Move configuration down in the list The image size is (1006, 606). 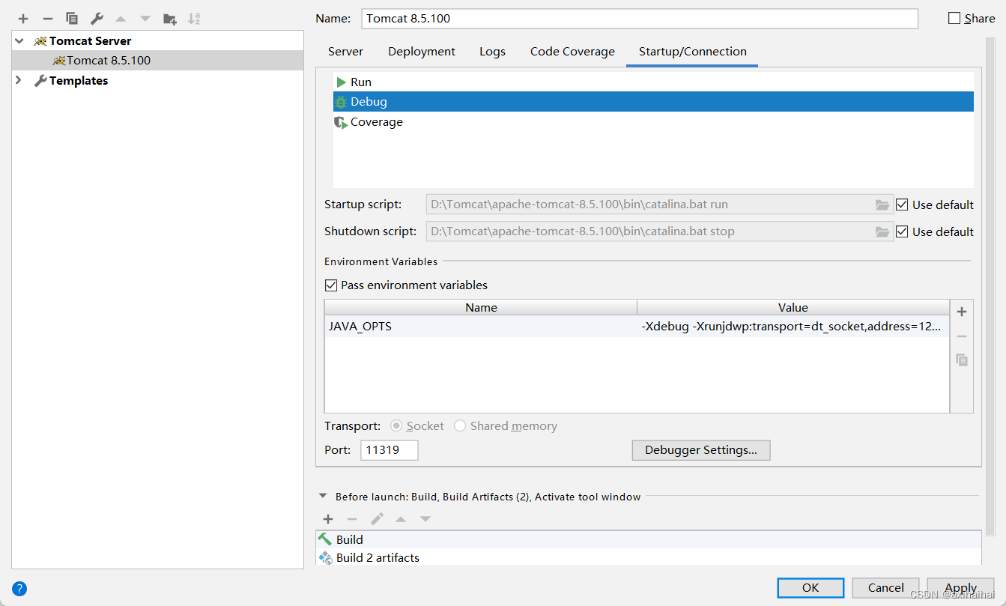[145, 19]
